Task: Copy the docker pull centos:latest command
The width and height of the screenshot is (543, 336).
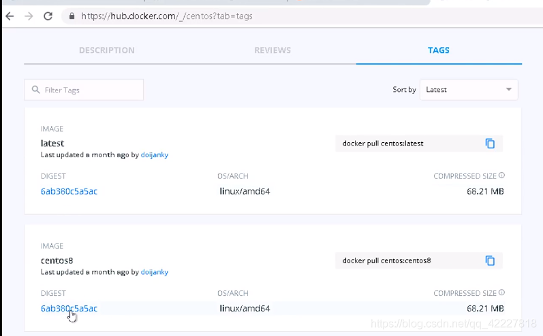Action: [490, 144]
